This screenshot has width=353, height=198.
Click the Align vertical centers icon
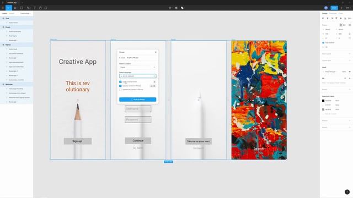coord(341,18)
